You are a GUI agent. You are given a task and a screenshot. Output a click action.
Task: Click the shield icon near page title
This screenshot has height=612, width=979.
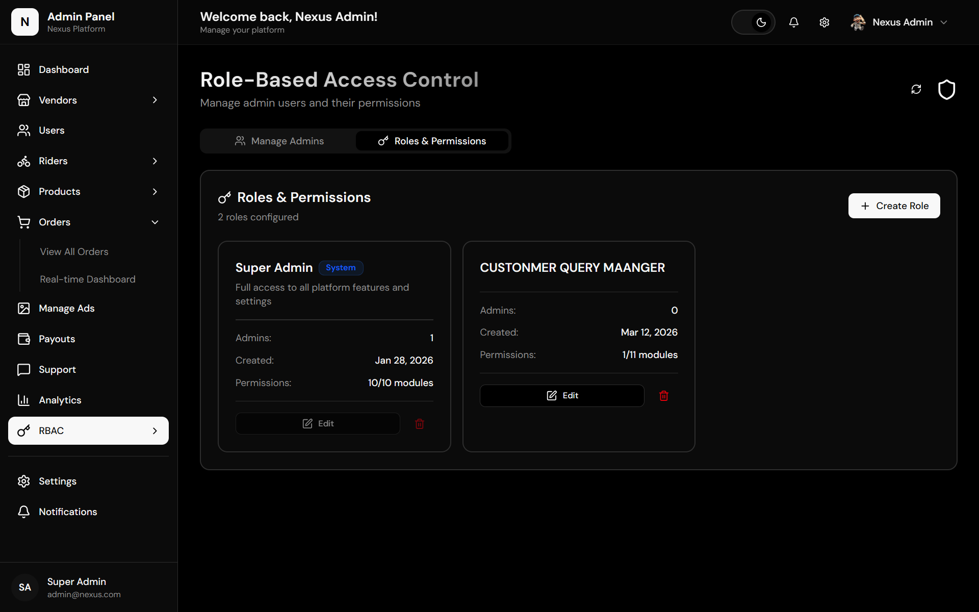tap(947, 89)
